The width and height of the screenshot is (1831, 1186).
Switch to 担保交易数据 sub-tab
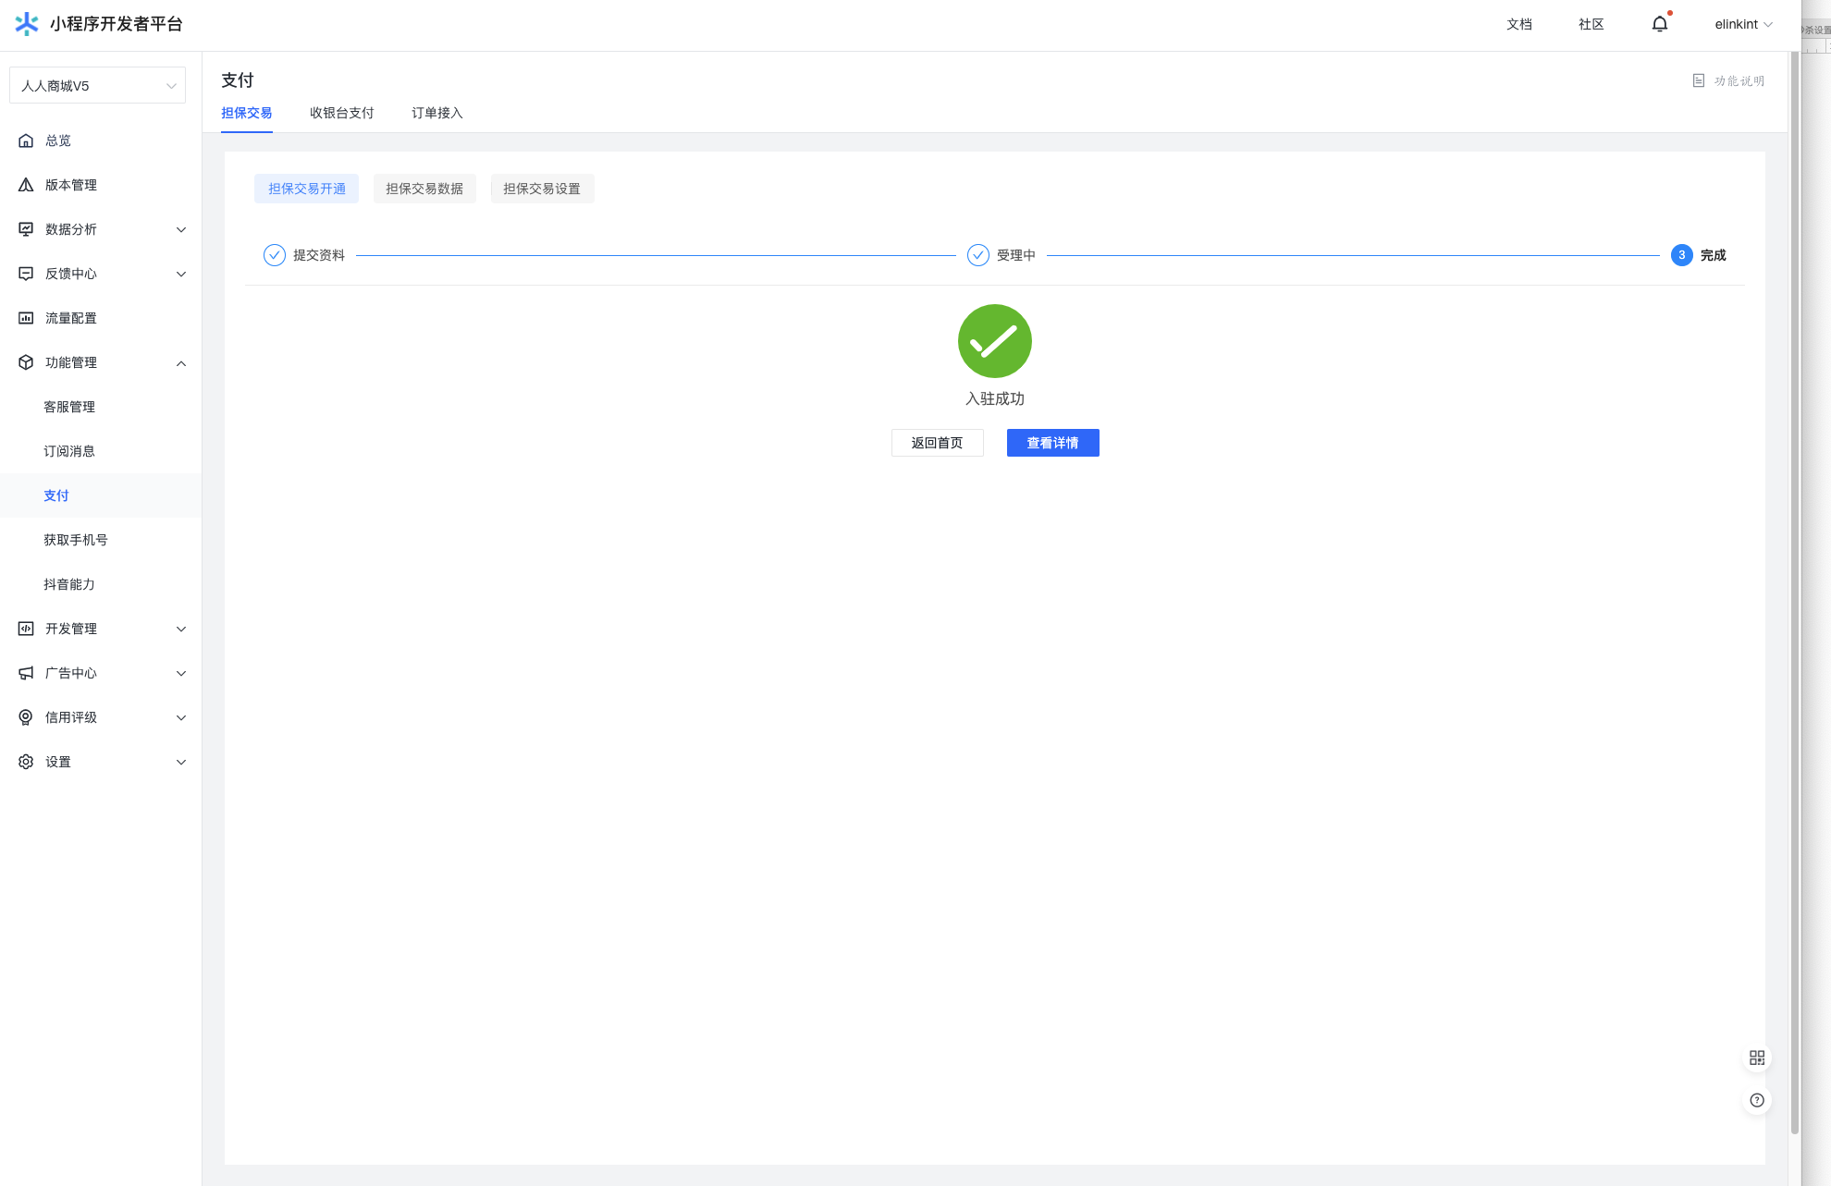point(424,189)
